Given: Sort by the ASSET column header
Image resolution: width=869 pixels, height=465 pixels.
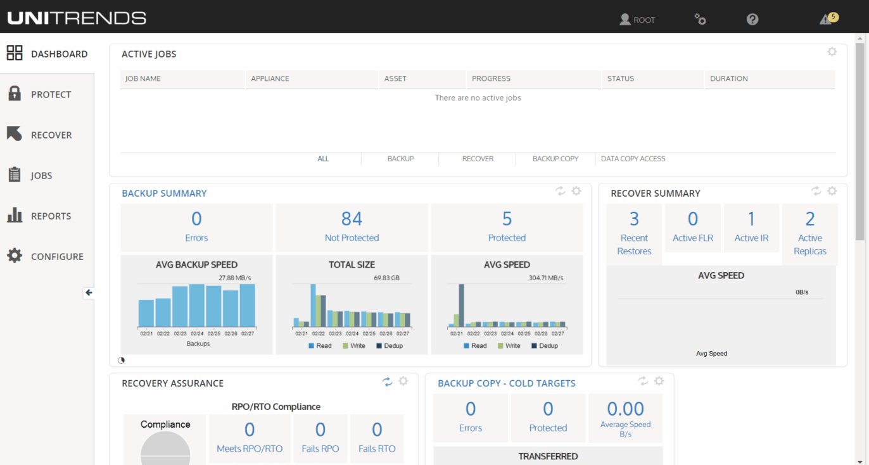Looking at the screenshot, I should click(422, 79).
